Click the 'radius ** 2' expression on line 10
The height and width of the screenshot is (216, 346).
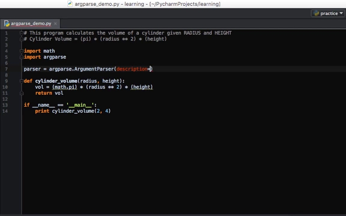[x=104, y=87]
